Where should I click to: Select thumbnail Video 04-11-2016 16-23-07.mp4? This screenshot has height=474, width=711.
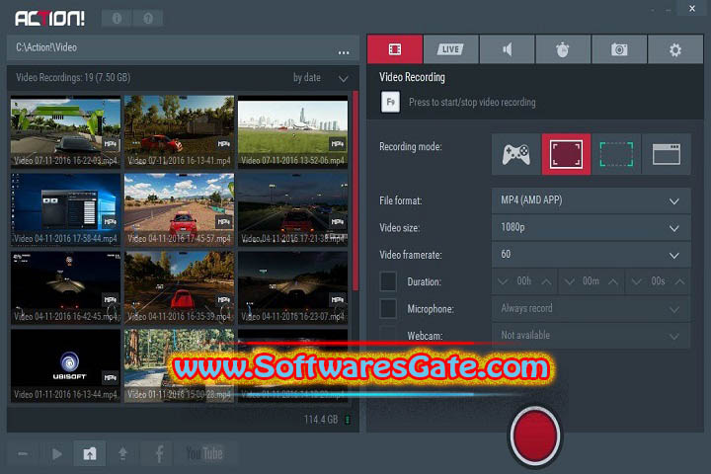292,287
